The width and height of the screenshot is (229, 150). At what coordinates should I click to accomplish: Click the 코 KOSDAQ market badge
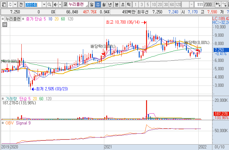click(x=65, y=4)
